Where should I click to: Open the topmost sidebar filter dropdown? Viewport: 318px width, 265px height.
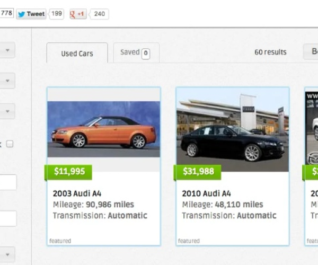[x=7, y=50]
